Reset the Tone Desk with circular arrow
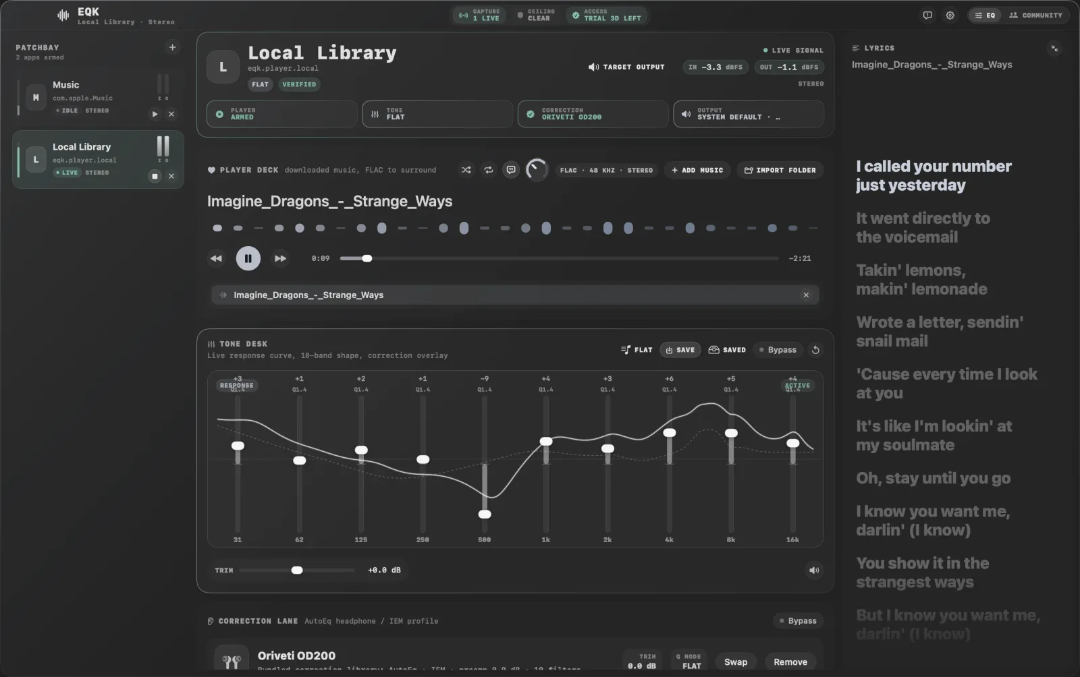Image resolution: width=1080 pixels, height=677 pixels. point(815,350)
